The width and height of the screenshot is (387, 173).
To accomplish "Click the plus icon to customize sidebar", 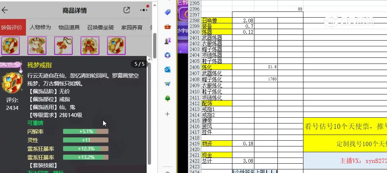I will click(x=167, y=114).
